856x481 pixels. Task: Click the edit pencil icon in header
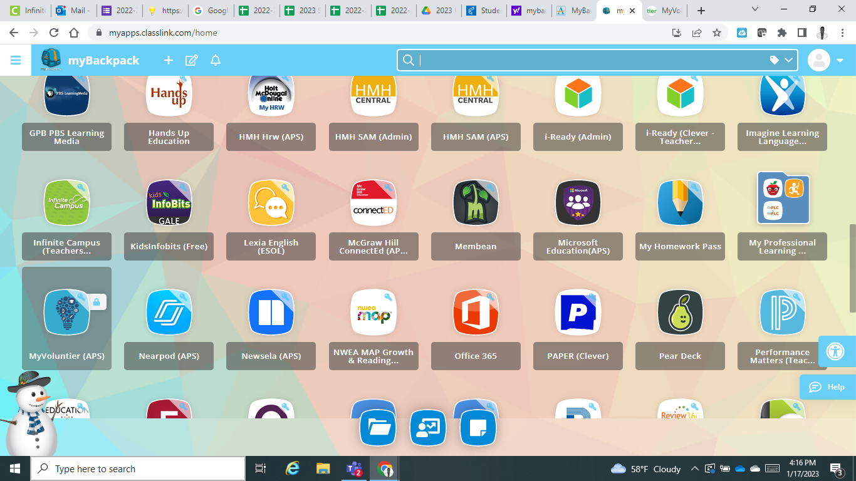pos(192,60)
